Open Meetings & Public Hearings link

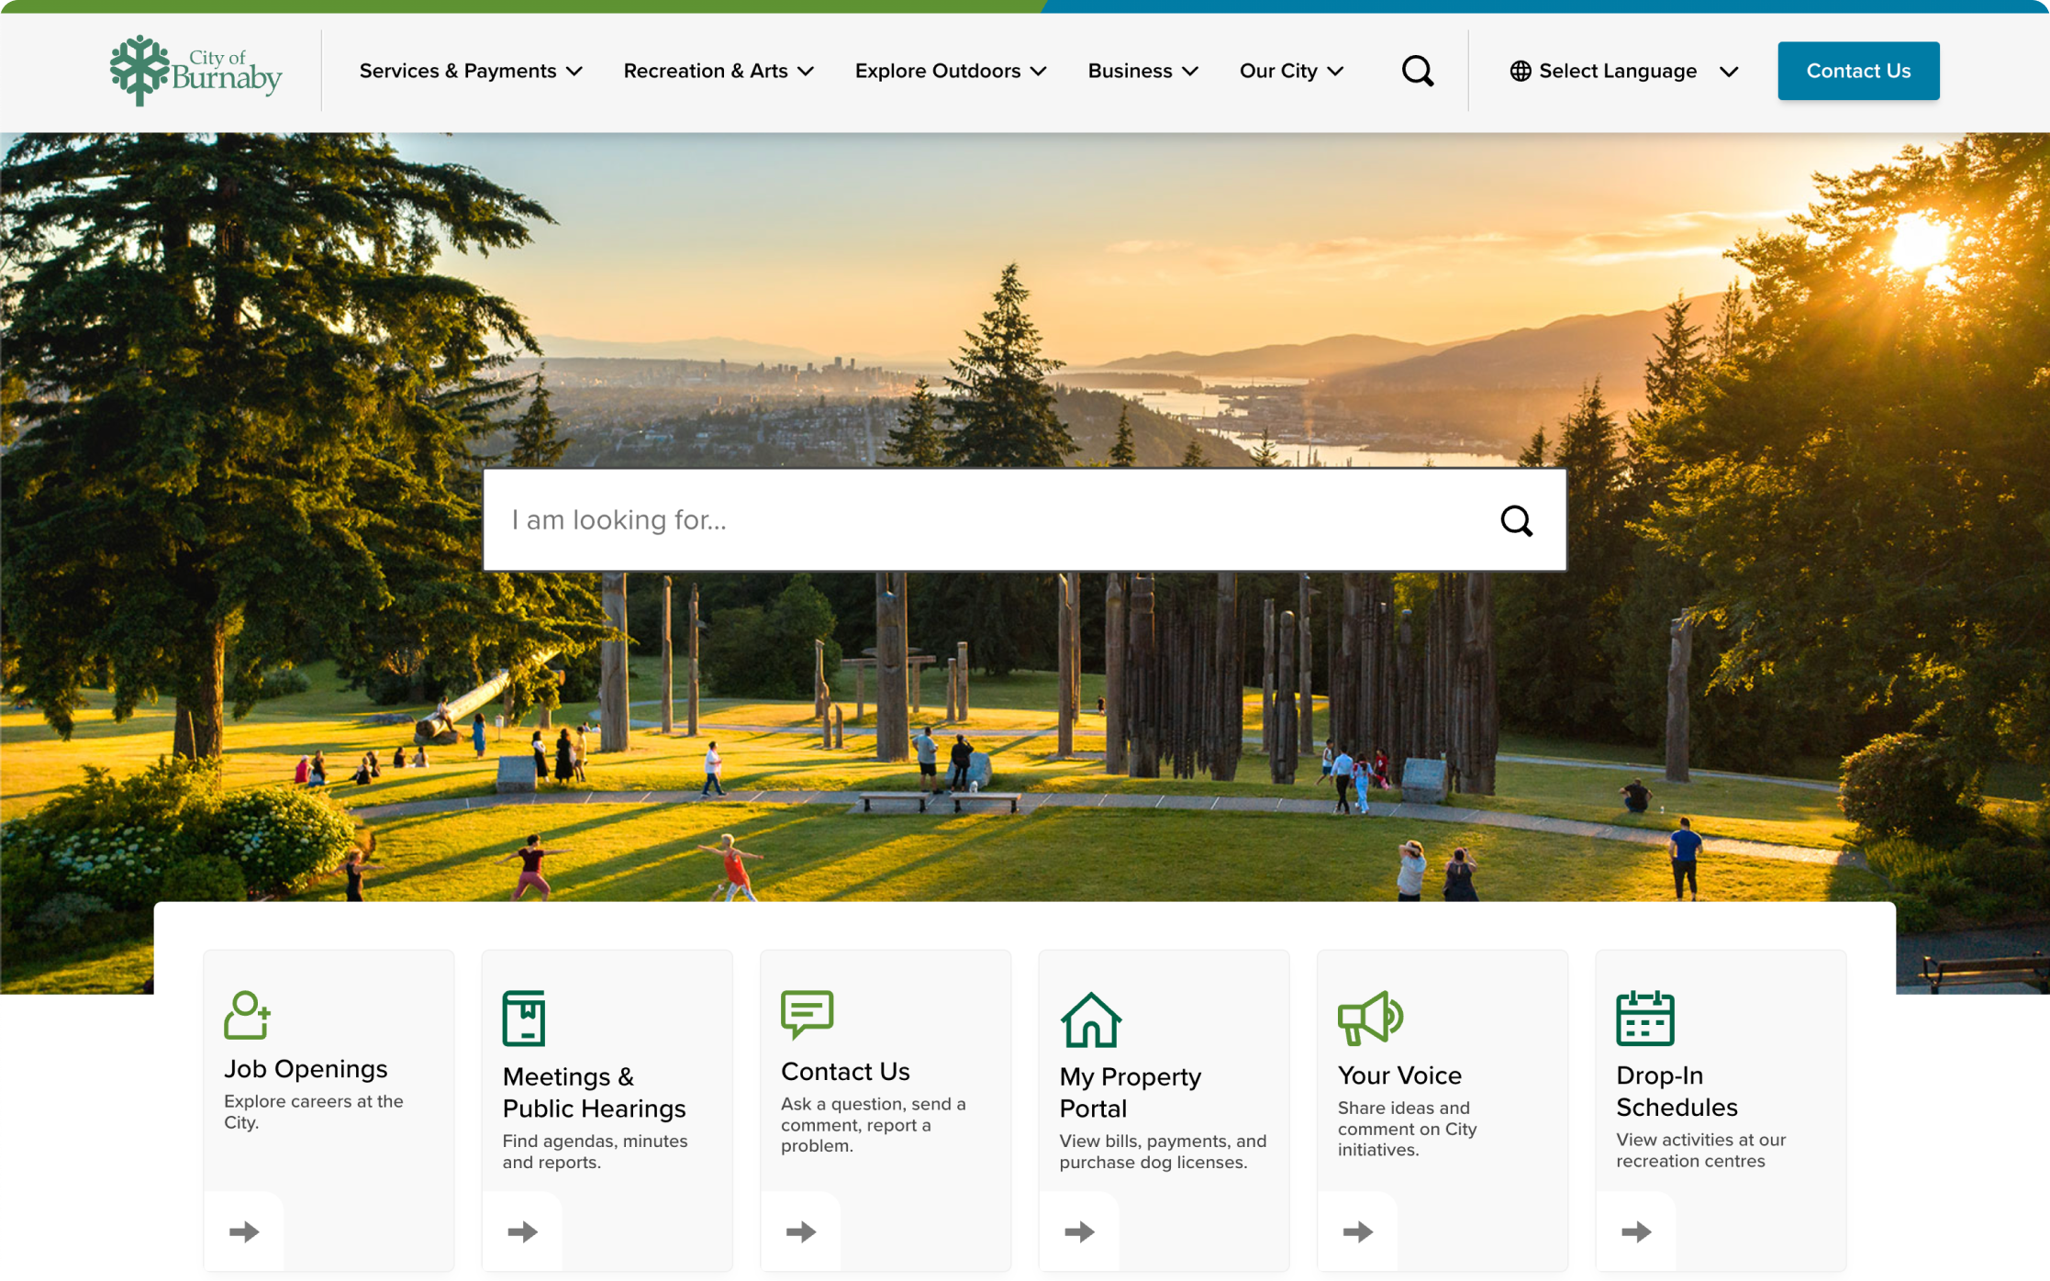coord(594,1092)
